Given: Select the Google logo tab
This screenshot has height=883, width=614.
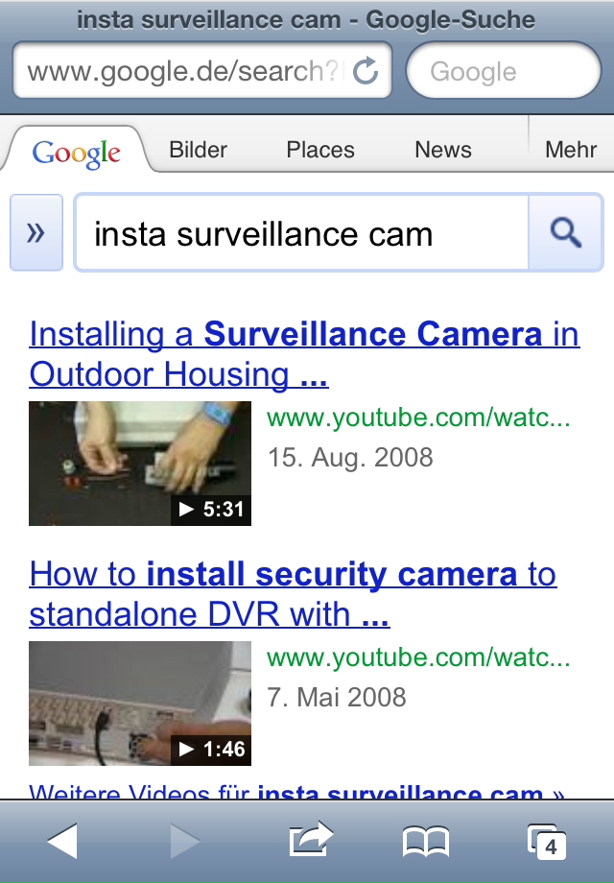Looking at the screenshot, I should pos(76,152).
